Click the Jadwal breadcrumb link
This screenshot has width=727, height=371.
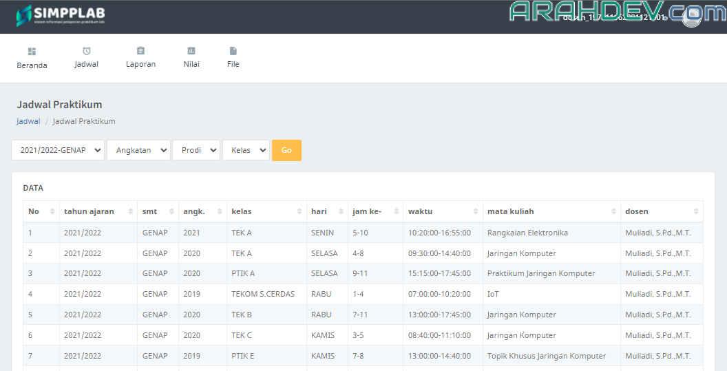pyautogui.click(x=28, y=121)
